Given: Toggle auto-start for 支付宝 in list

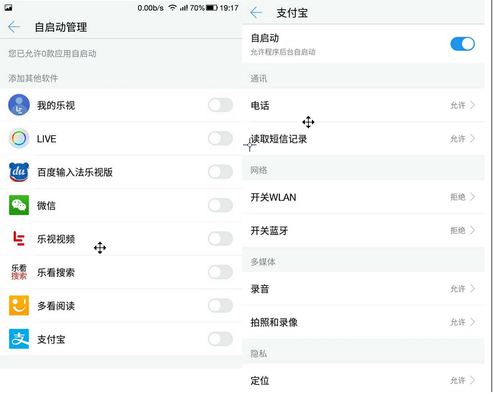Looking at the screenshot, I should pyautogui.click(x=220, y=339).
